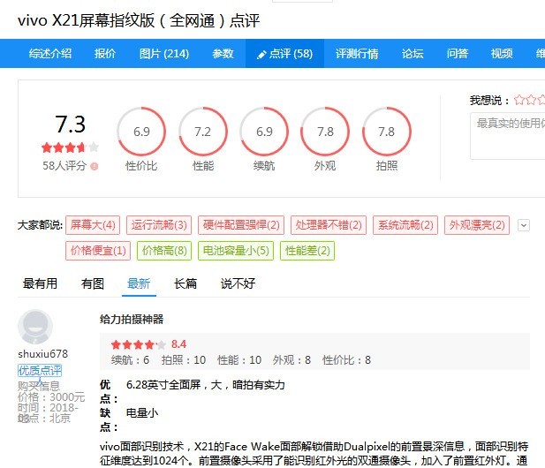Viewport: 545px width, 468px height.
Task: Click the page title vivo X21屏幕指纹版
Action: click(x=86, y=20)
